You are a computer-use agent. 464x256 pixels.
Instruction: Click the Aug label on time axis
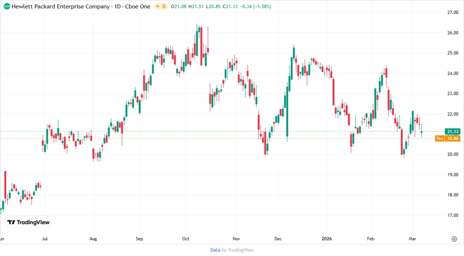(x=93, y=239)
